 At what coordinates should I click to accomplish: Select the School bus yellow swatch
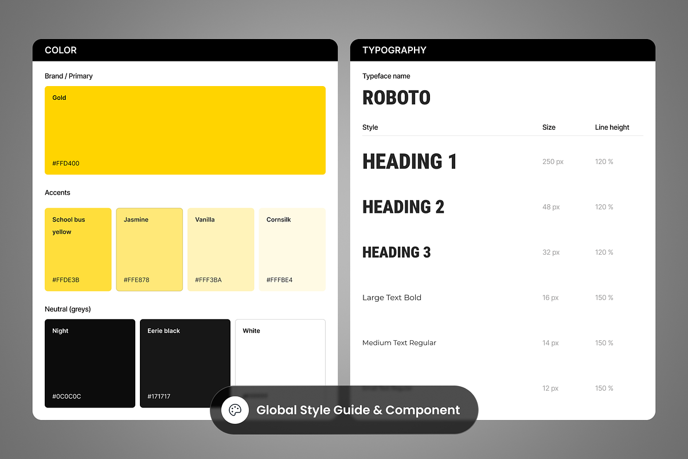point(78,250)
